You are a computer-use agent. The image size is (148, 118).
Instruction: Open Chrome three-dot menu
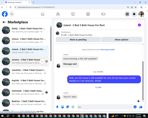(146, 7)
